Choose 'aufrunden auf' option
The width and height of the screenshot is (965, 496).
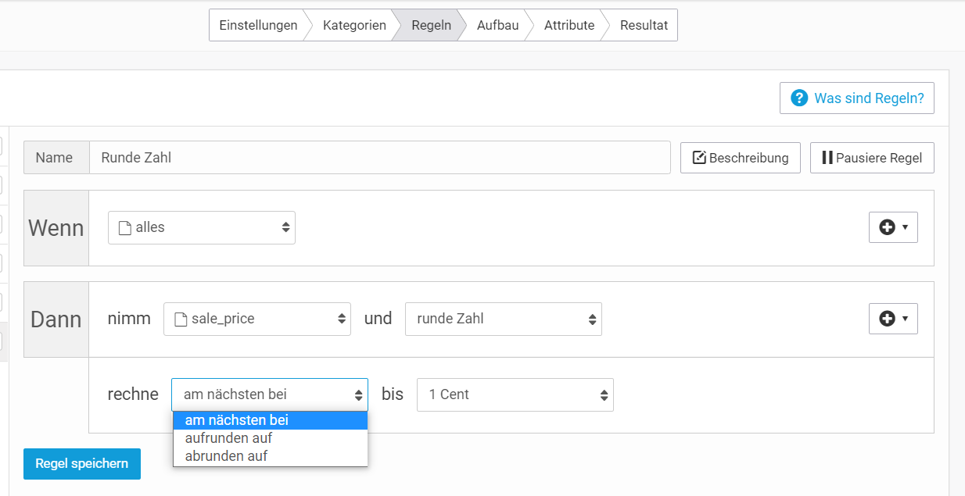coord(270,438)
